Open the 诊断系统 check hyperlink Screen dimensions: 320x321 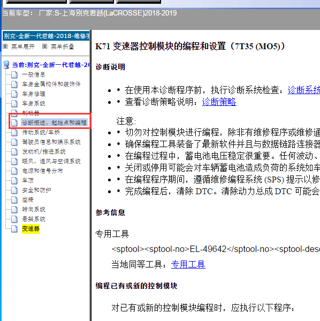304,90
